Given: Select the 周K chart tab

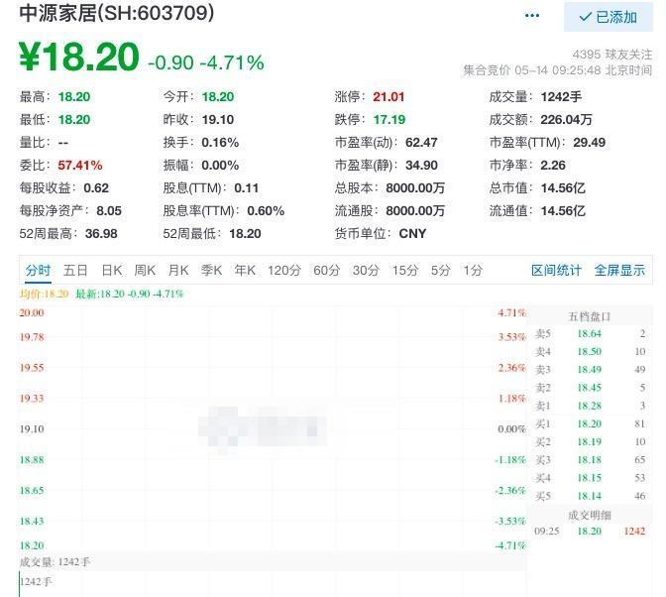Looking at the screenshot, I should click(x=145, y=271).
